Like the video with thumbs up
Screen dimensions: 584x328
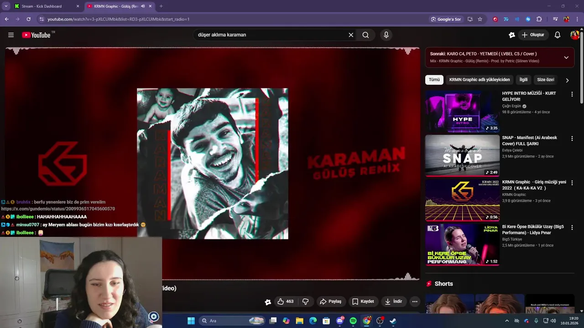(x=286, y=302)
